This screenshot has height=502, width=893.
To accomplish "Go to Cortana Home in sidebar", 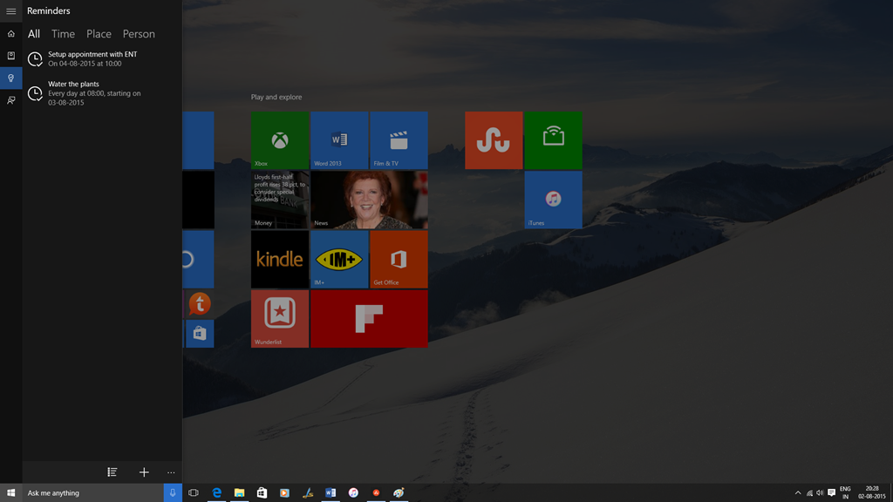I will (10, 34).
